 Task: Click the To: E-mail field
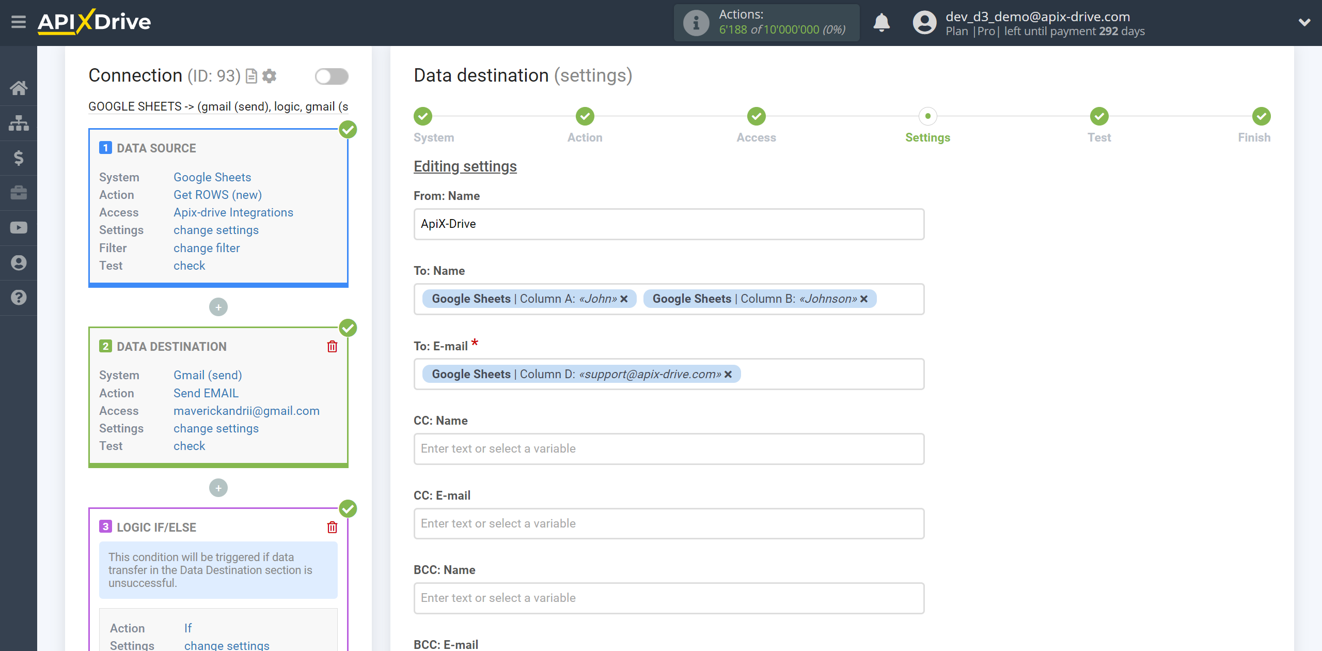click(669, 374)
